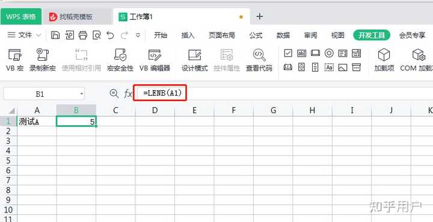Insert a label (Aa) control
433x222 pixels.
coord(329,67)
